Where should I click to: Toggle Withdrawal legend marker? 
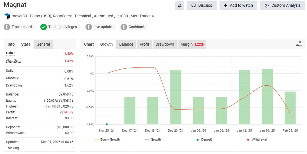[x=257, y=139]
